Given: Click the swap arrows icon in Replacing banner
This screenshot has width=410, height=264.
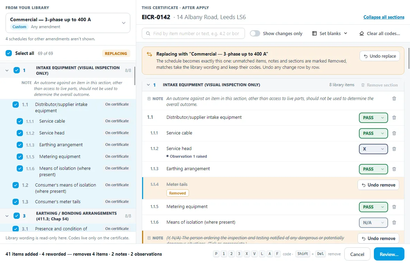Looking at the screenshot, I should point(149,54).
